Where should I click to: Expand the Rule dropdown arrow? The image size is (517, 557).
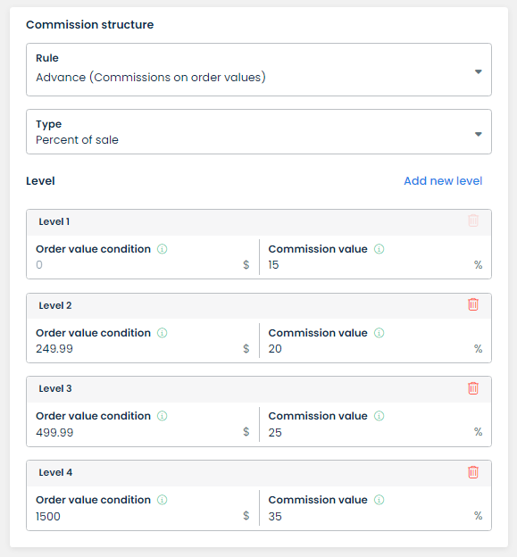(x=479, y=71)
